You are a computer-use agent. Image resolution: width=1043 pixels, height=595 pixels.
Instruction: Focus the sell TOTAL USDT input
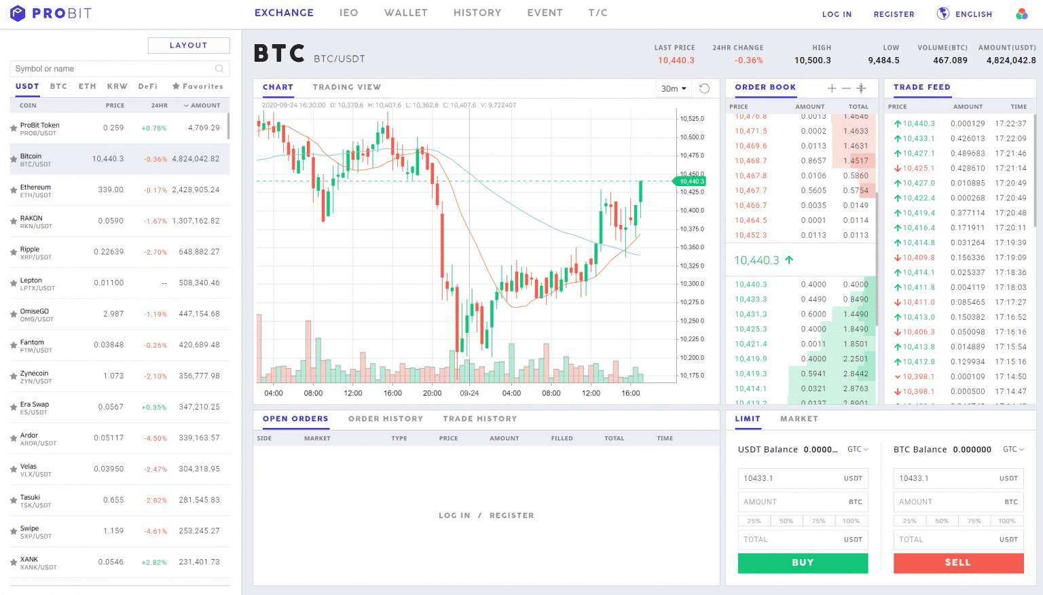click(958, 539)
